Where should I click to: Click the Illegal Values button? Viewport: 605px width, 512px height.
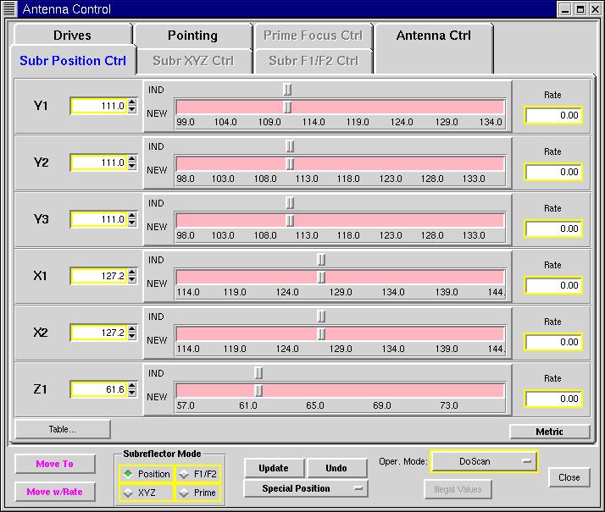click(458, 489)
